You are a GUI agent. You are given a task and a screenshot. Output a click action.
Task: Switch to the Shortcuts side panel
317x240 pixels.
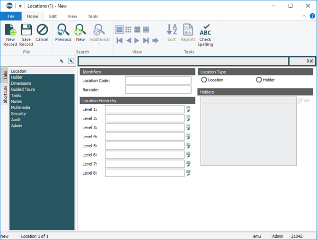point(5,95)
